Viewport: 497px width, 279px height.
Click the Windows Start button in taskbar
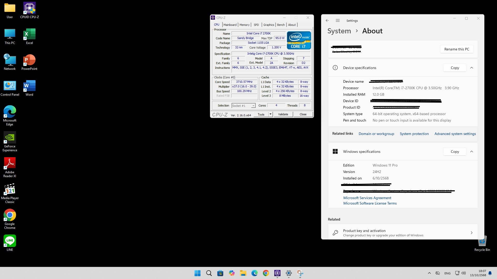tap(197, 273)
